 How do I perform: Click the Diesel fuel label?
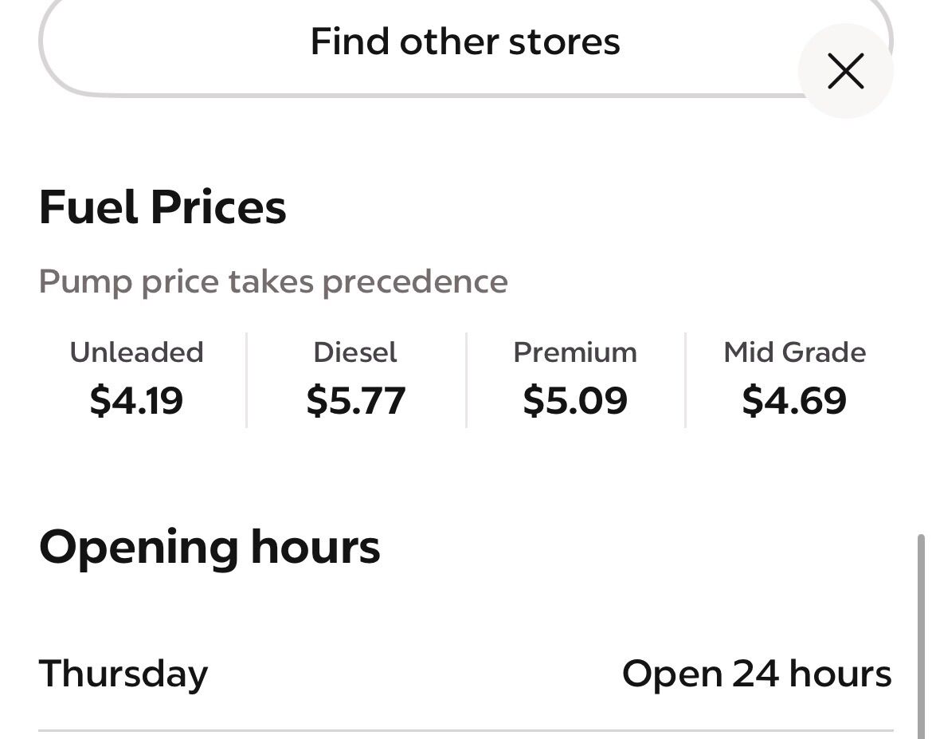click(x=355, y=352)
